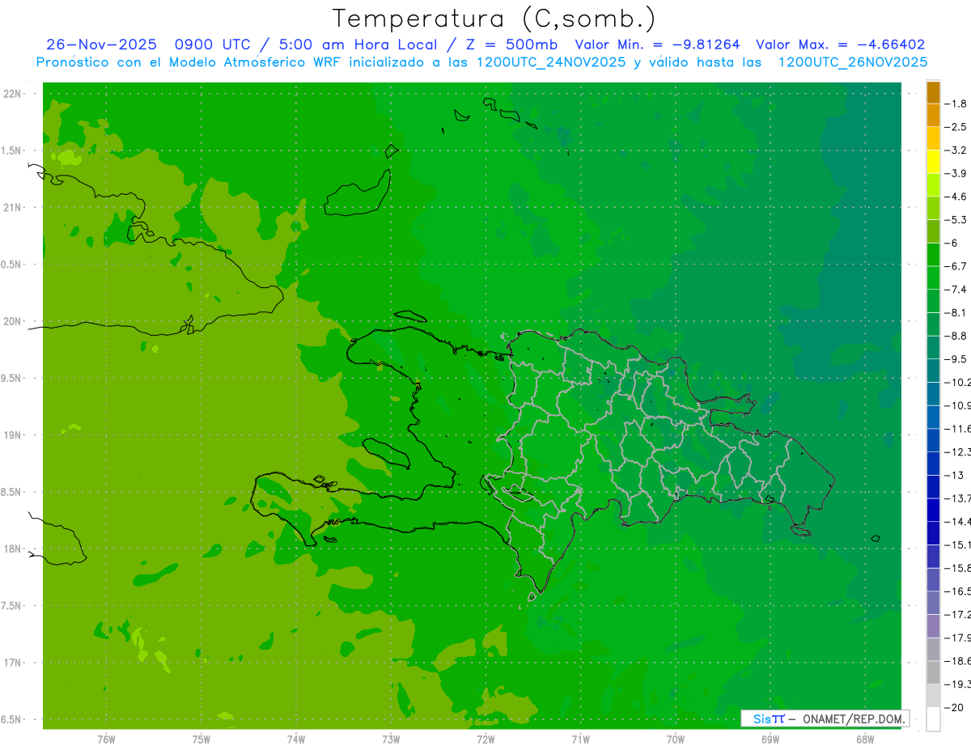
Task: Click the "71W" longitude label
Action: tap(580, 739)
